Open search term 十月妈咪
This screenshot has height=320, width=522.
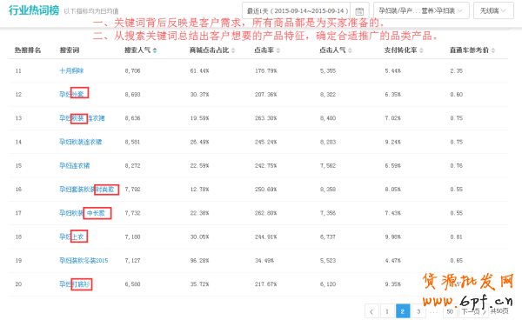pyautogui.click(x=71, y=70)
